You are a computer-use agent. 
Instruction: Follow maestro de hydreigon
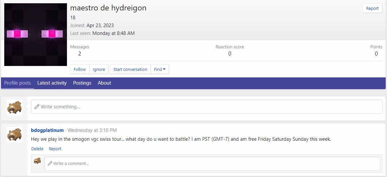[80, 69]
